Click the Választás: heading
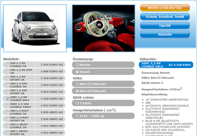 [148, 59]
